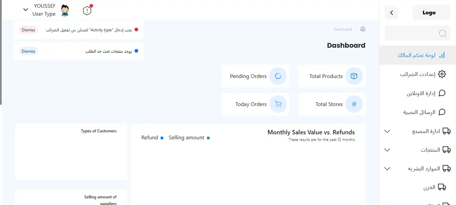
Task: Toggle Selling amount legend series
Action: [189, 138]
